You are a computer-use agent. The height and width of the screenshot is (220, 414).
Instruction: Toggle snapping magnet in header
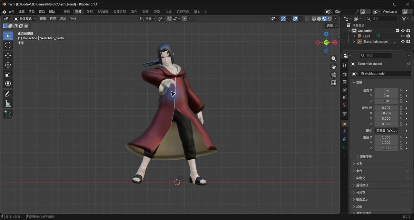(169, 19)
